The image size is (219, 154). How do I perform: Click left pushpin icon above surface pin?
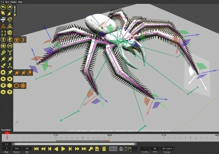point(3,59)
